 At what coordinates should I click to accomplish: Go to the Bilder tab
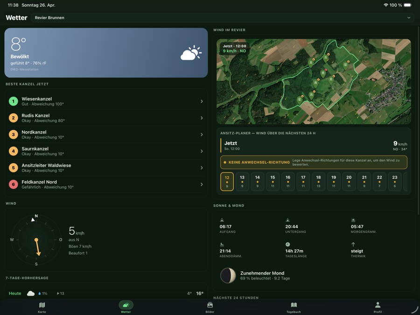pyautogui.click(x=210, y=307)
